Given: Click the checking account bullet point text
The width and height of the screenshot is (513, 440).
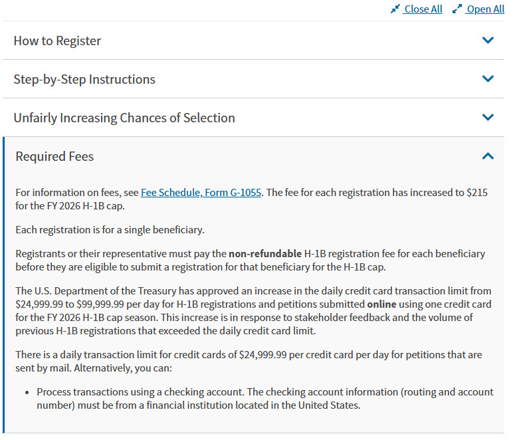Looking at the screenshot, I should point(265,398).
